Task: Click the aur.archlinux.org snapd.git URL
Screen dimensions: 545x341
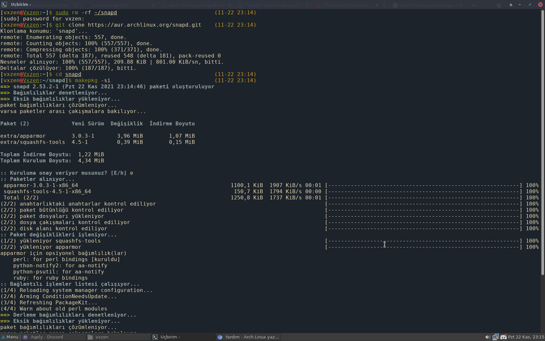Action: coord(146,25)
